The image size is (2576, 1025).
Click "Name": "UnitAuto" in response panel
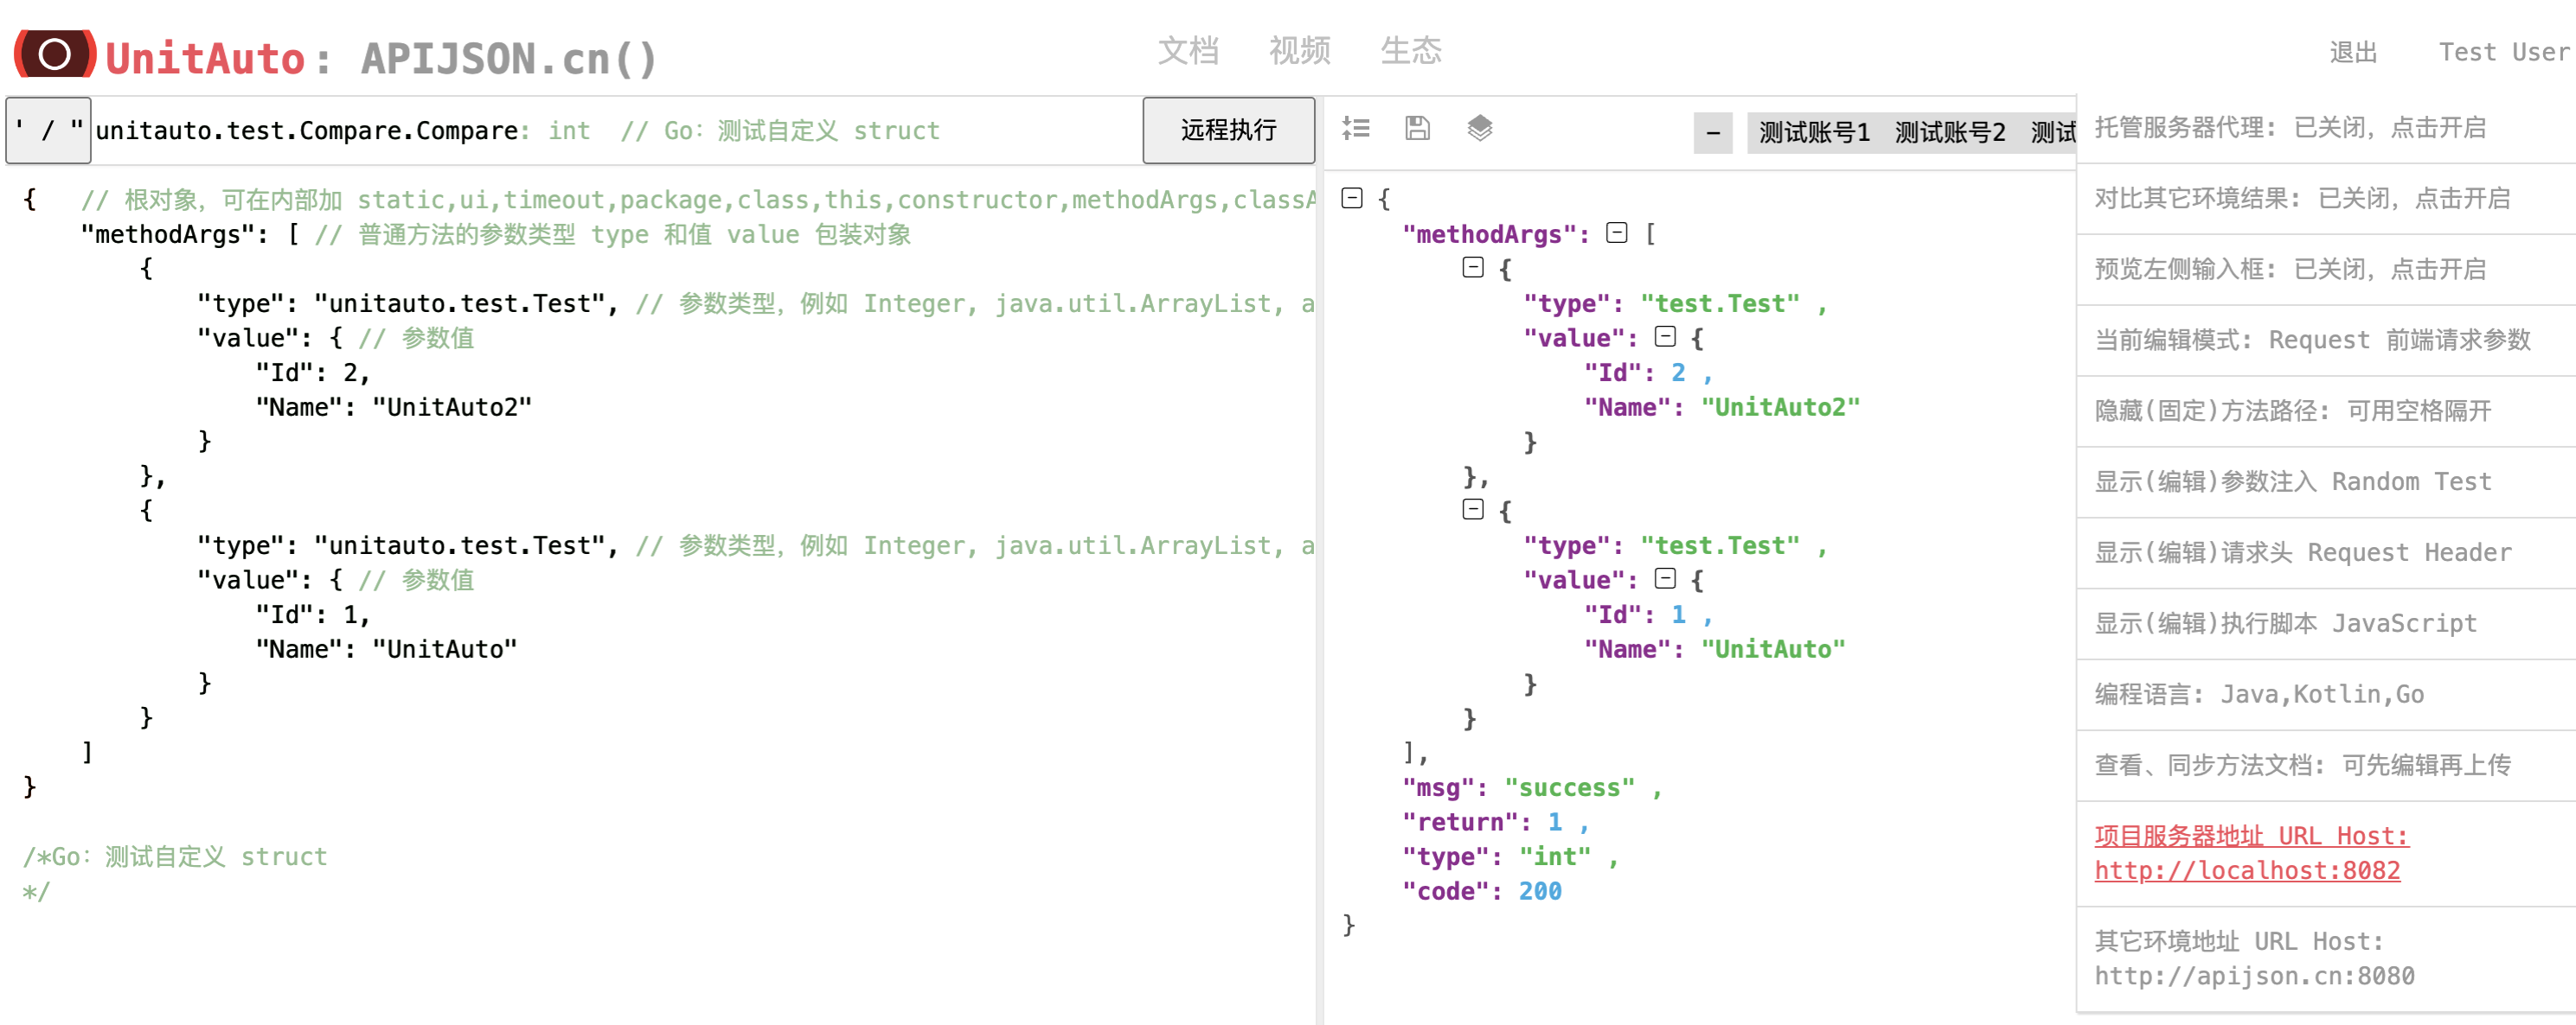coord(1714,649)
